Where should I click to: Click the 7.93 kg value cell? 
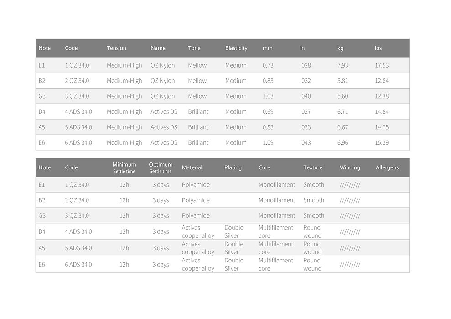pyautogui.click(x=342, y=65)
